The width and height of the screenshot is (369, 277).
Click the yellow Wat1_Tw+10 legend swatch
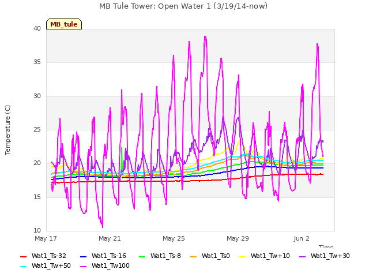click(x=242, y=256)
